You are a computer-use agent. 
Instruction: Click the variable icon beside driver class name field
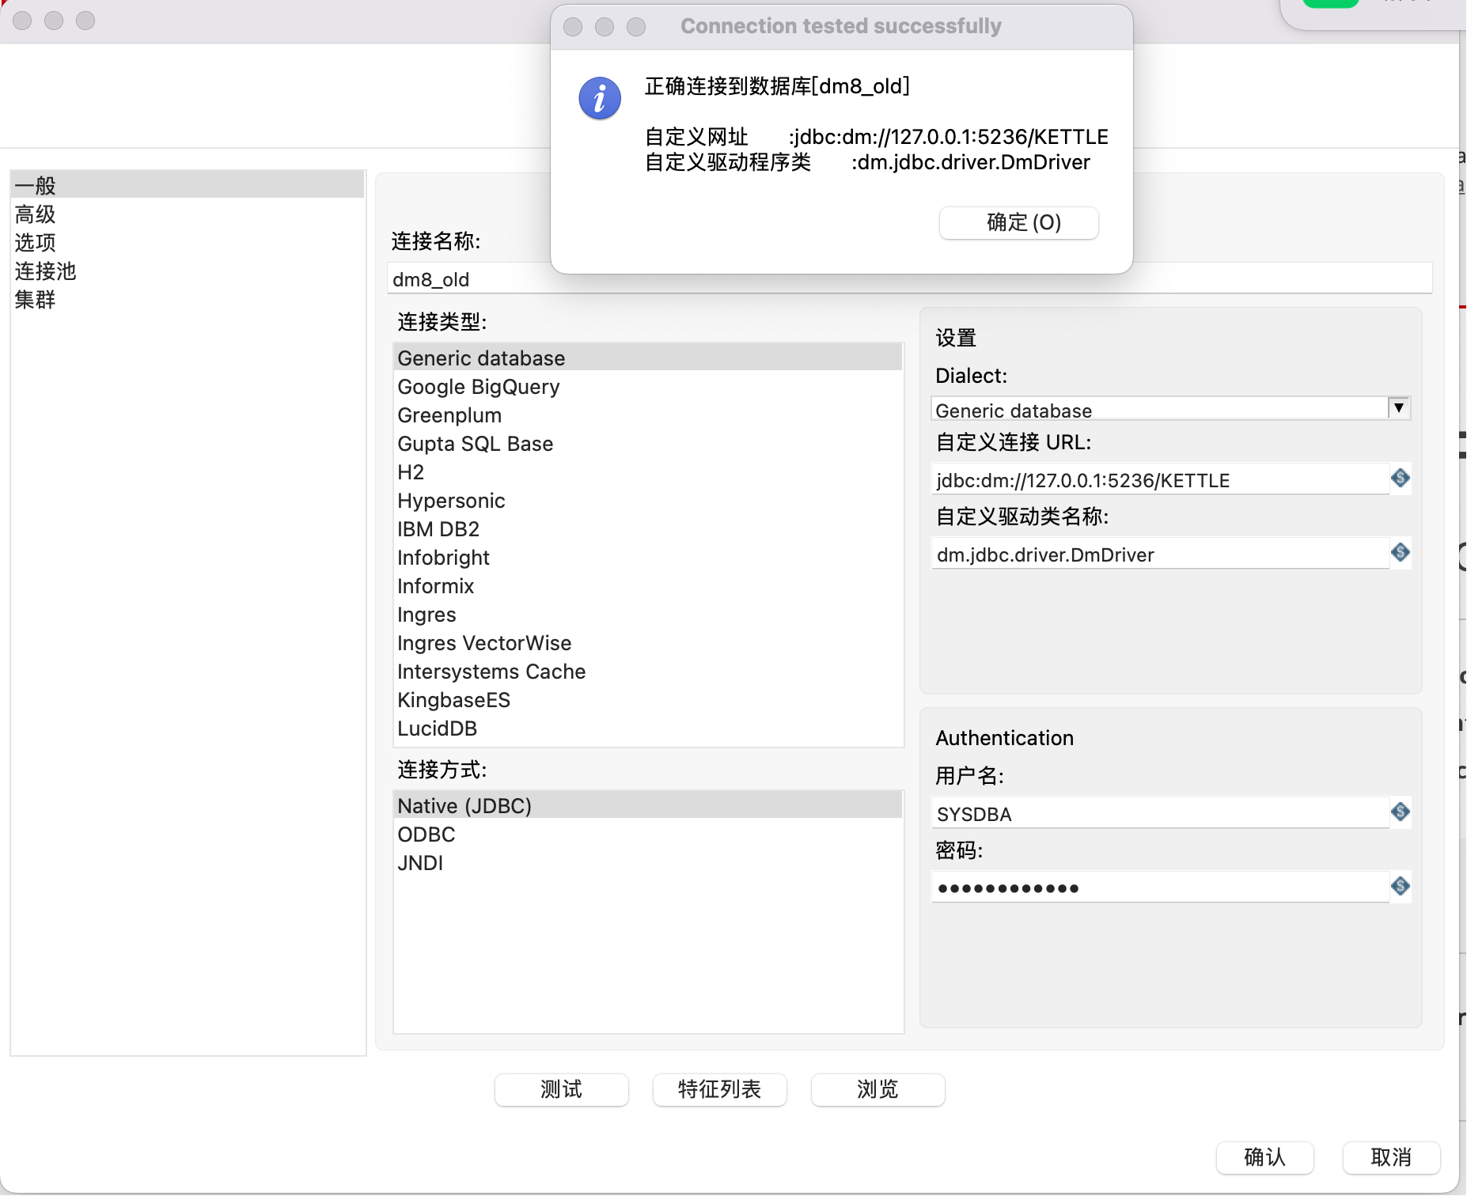[x=1401, y=553]
